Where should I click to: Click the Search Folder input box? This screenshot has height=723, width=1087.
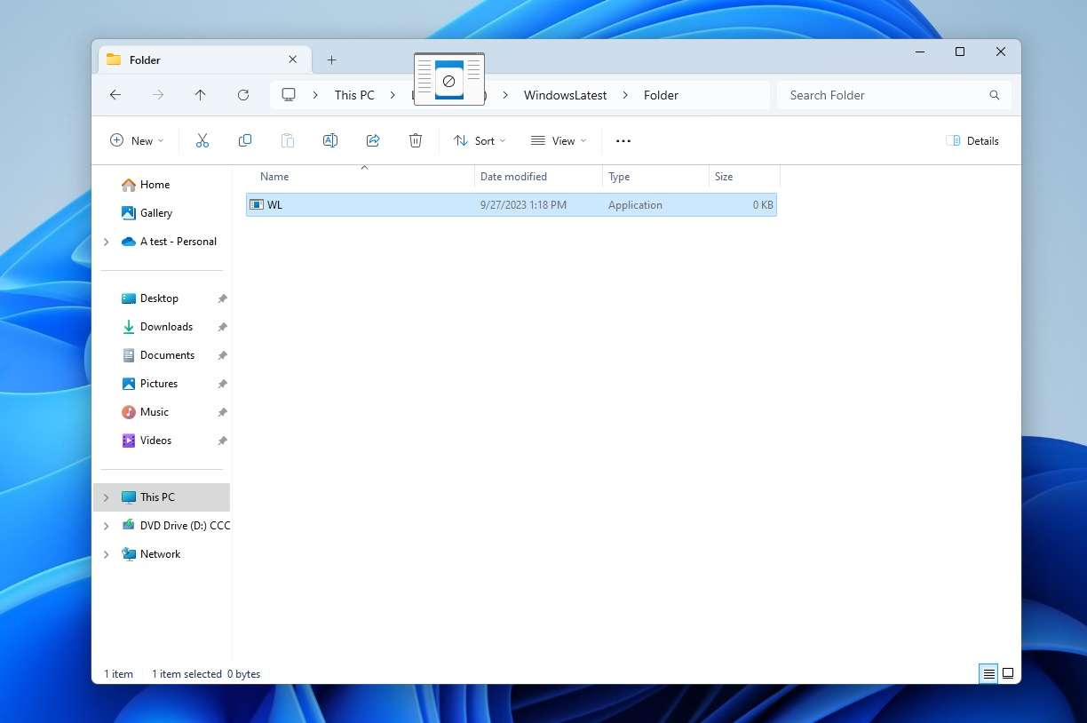(884, 95)
